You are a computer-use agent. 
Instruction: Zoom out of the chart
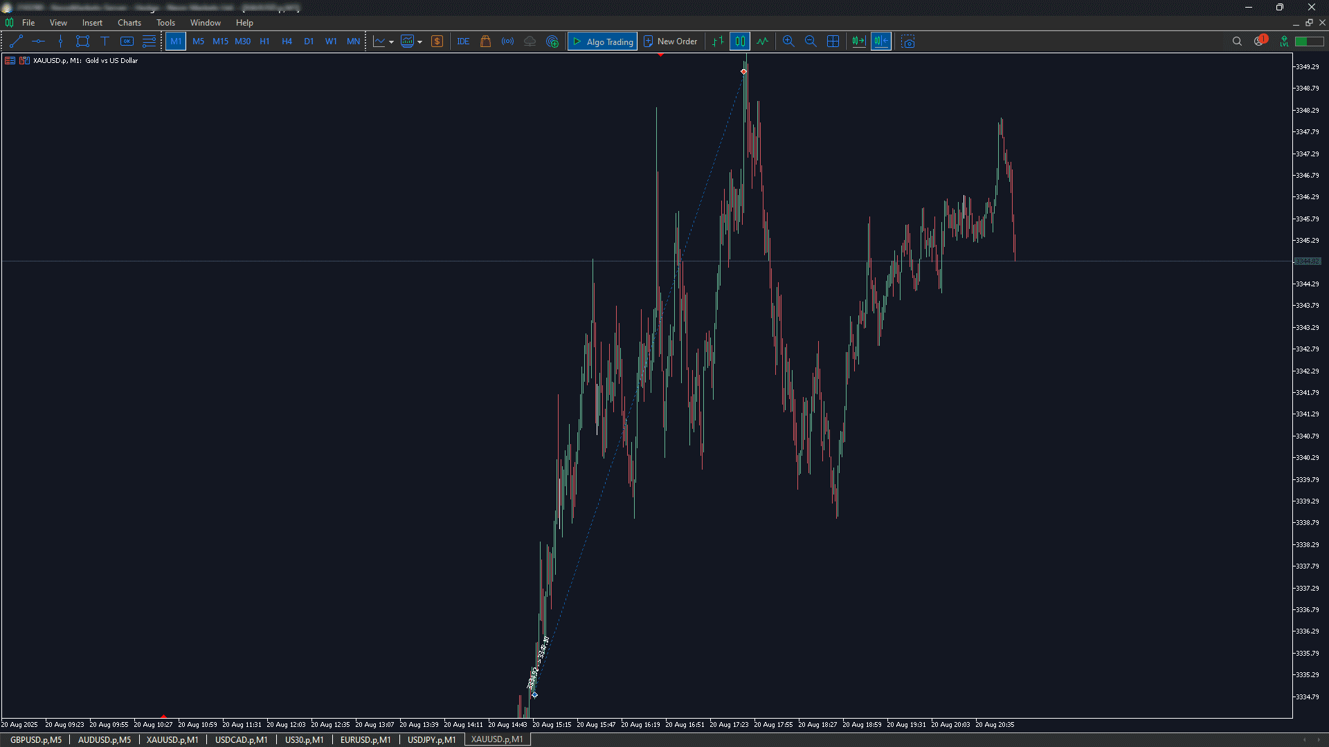[811, 41]
